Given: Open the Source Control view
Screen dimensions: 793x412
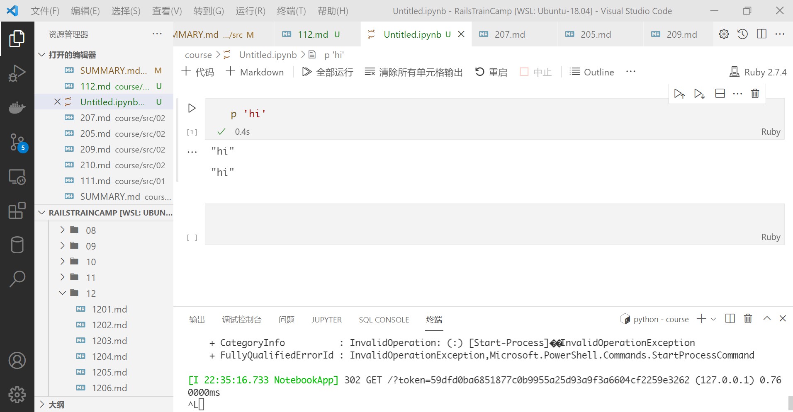Looking at the screenshot, I should click(x=17, y=142).
